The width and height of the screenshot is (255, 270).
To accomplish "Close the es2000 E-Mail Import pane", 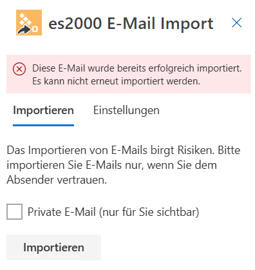I will pos(237,23).
